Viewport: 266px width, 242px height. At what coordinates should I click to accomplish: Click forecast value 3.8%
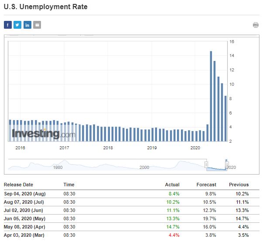tap(211, 235)
